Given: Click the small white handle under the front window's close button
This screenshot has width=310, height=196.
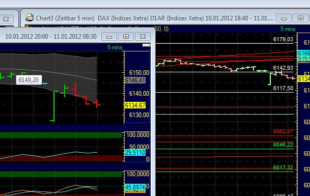Looking at the screenshot, I should 146,45.
